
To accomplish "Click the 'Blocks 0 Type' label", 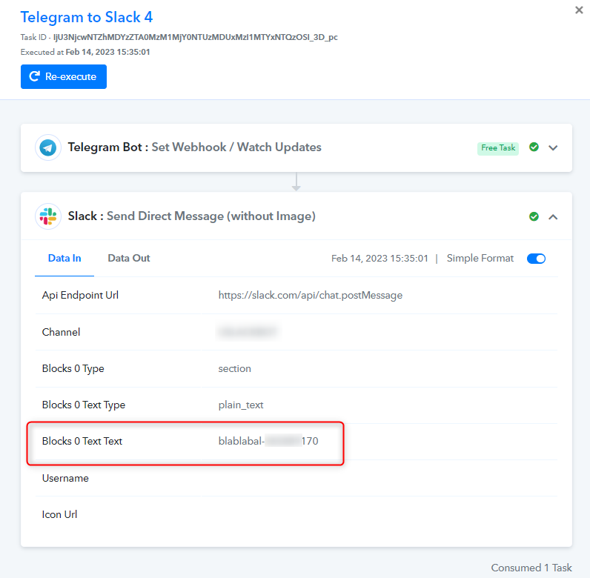I will [x=73, y=369].
